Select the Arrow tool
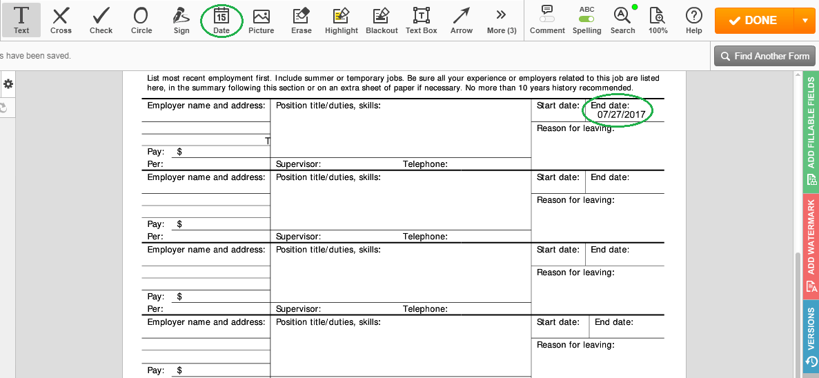Viewport: 819px width, 378px height. pyautogui.click(x=462, y=20)
